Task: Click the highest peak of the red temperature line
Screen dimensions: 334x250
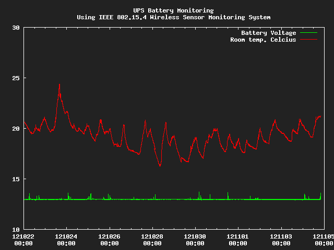Action: coord(59,84)
